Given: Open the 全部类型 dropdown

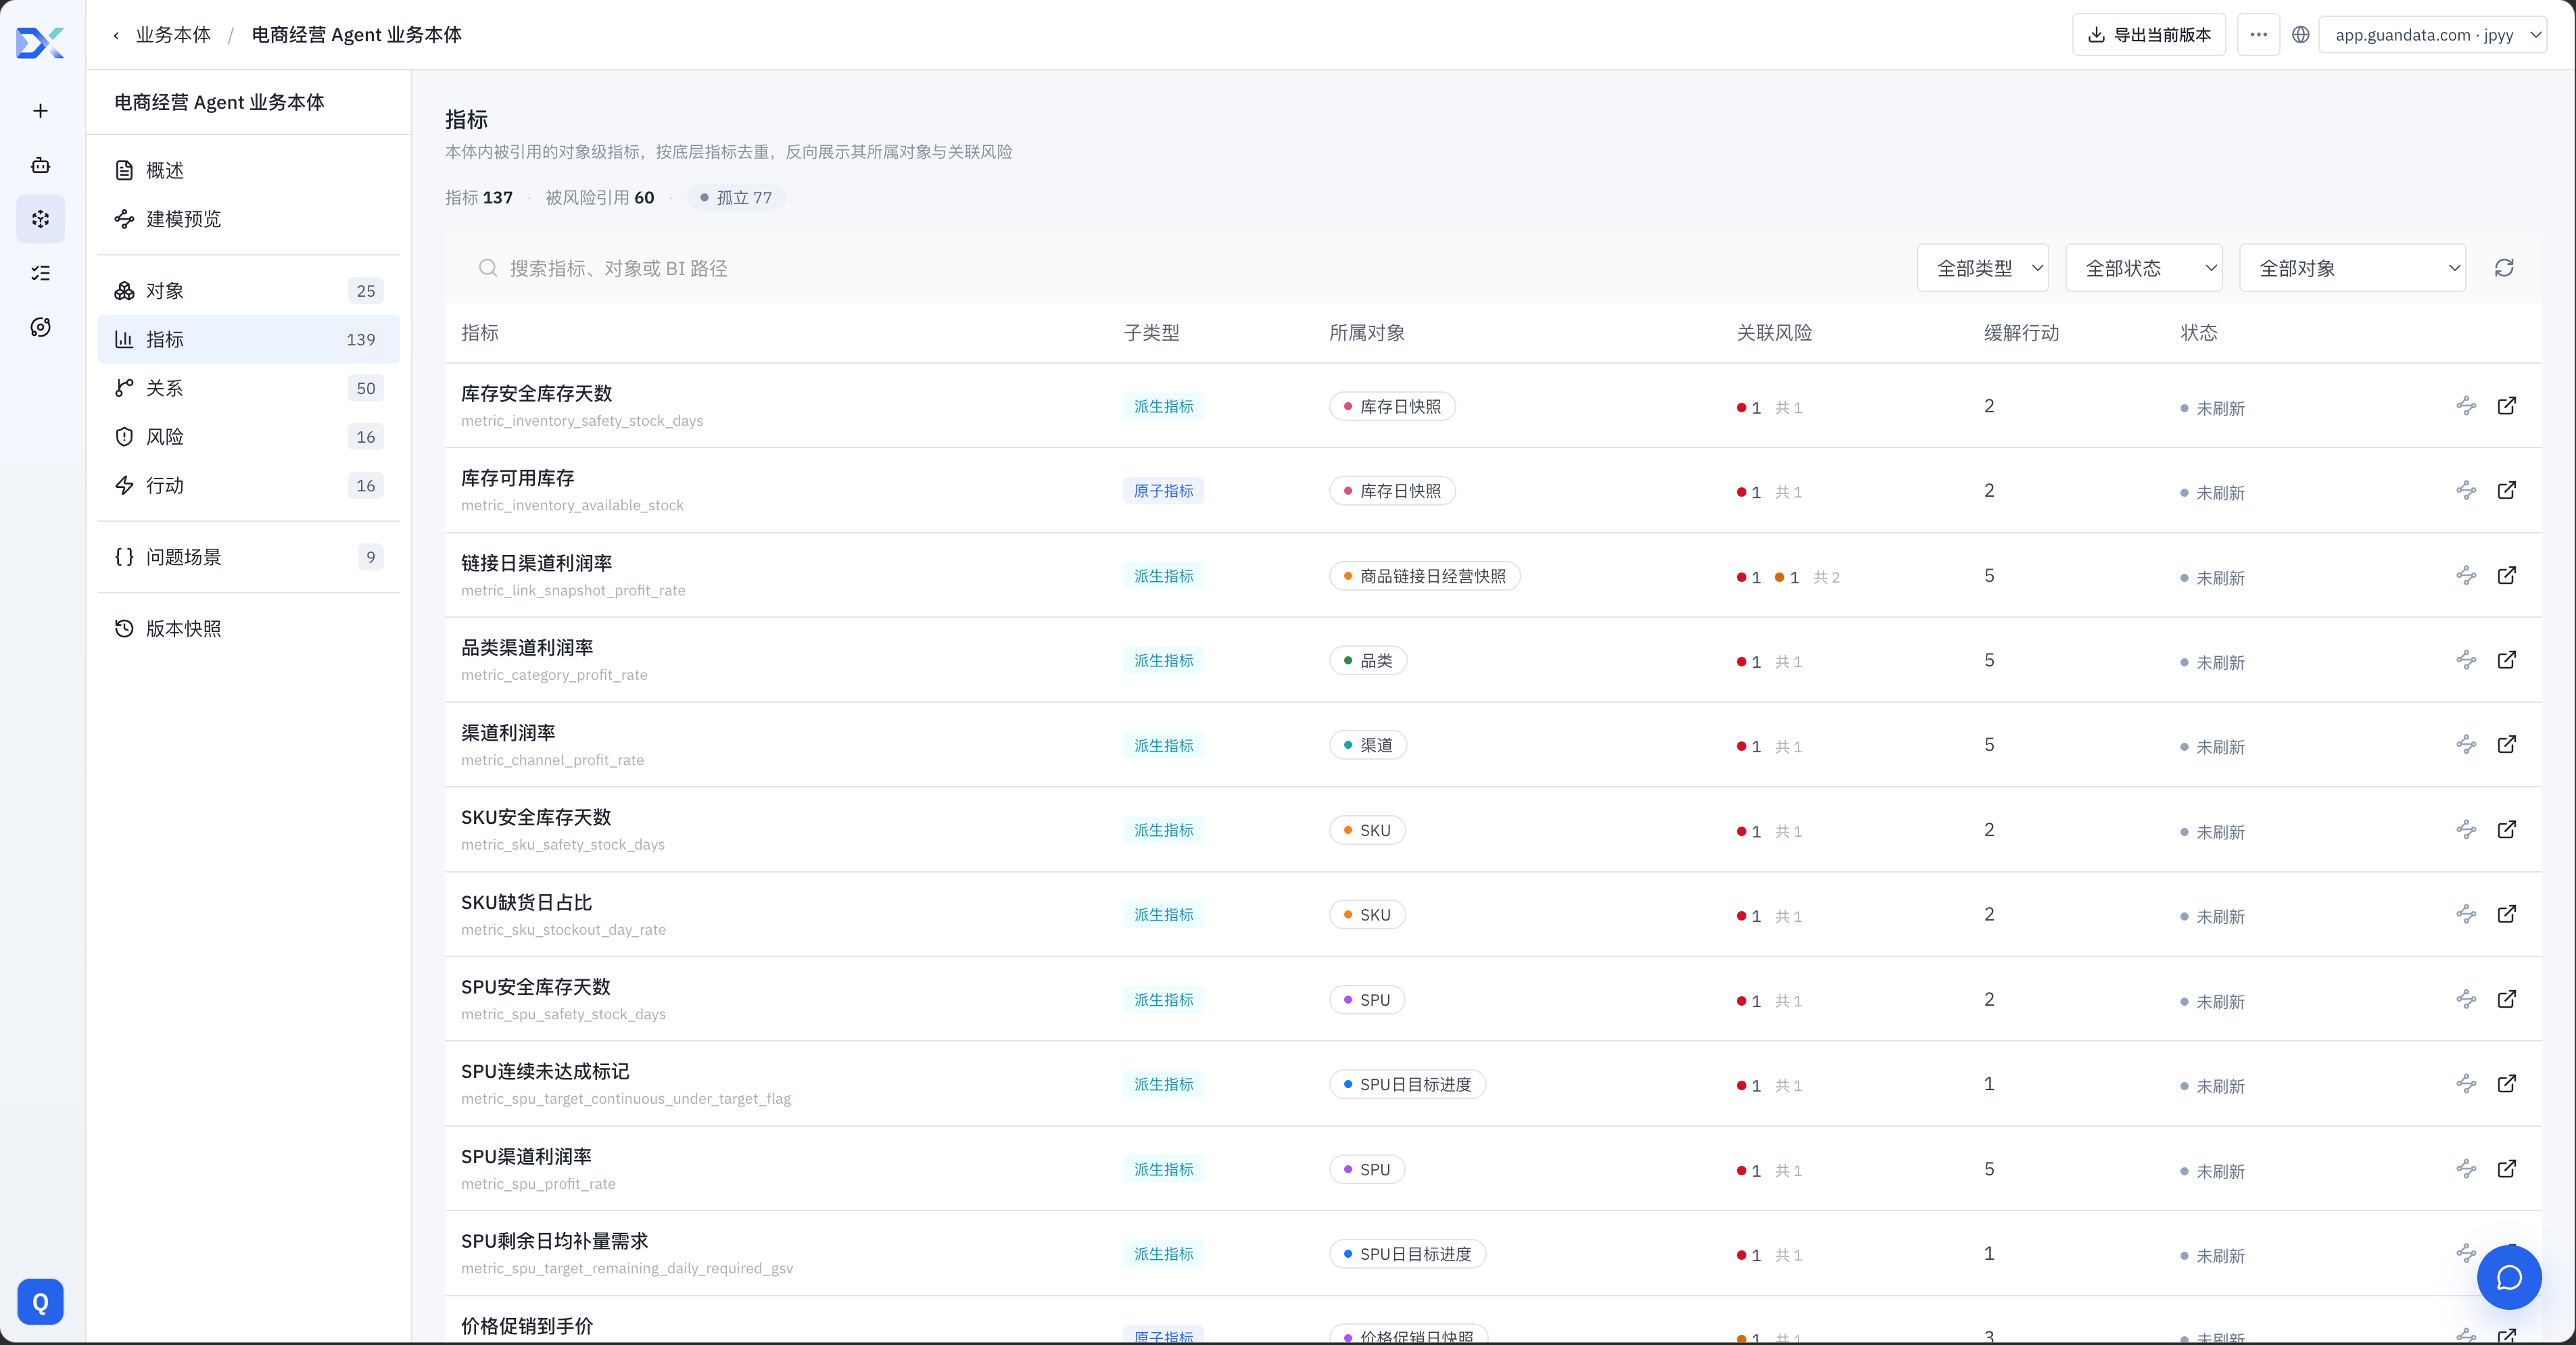Looking at the screenshot, I should tap(1982, 268).
